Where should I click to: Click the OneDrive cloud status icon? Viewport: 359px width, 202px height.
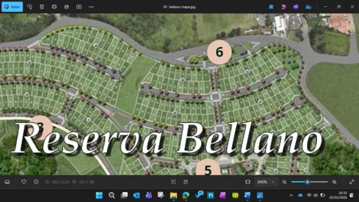[308, 7]
